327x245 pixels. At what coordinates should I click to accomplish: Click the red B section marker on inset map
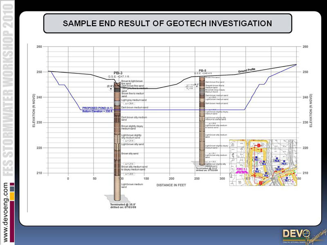[258, 145]
